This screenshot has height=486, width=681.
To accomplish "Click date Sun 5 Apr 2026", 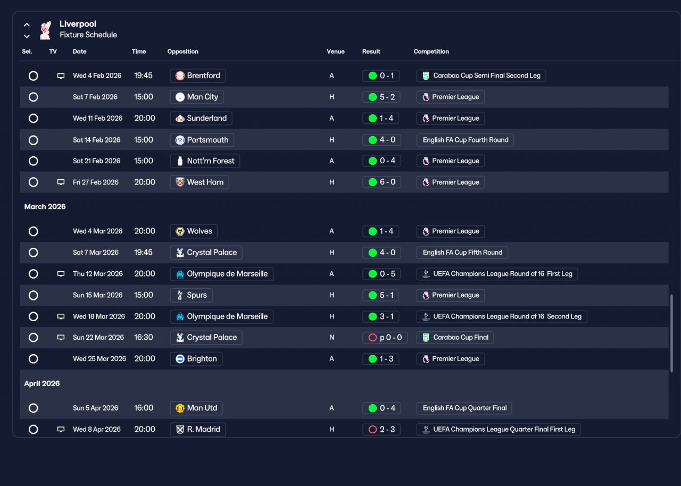I will (x=95, y=408).
